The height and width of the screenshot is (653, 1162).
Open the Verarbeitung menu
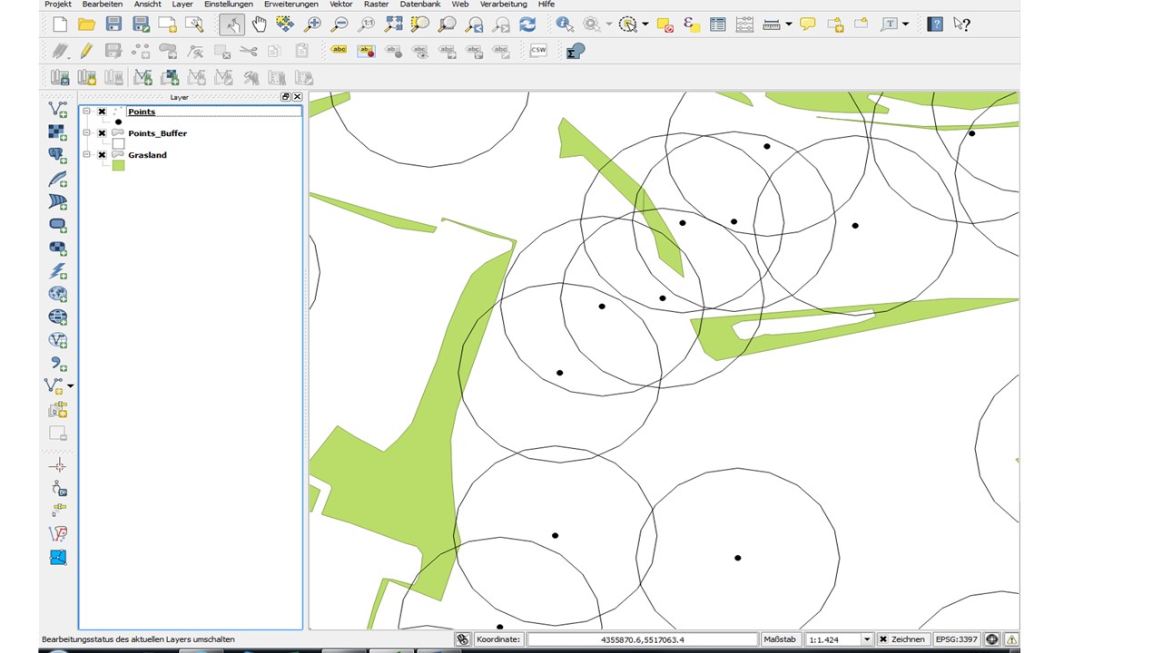pos(504,5)
